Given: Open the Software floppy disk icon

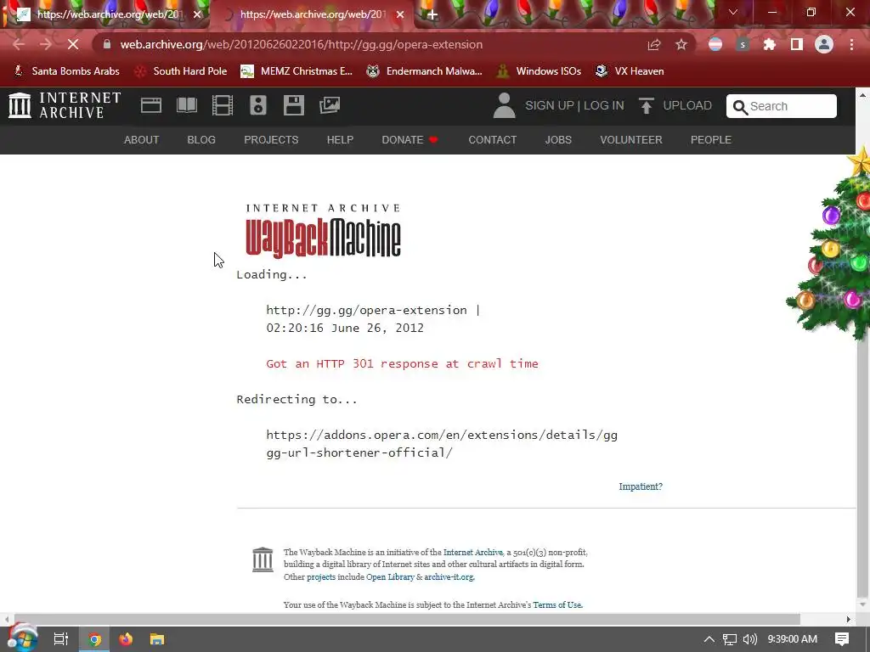Looking at the screenshot, I should click(293, 105).
